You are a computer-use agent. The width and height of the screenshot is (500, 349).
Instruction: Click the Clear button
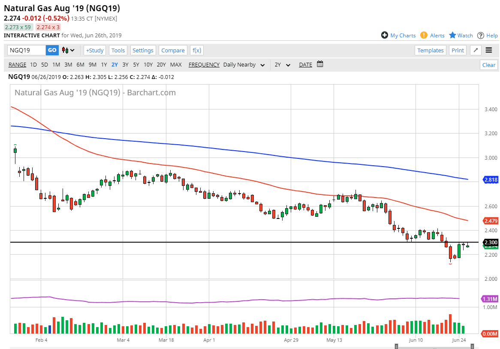tap(489, 65)
